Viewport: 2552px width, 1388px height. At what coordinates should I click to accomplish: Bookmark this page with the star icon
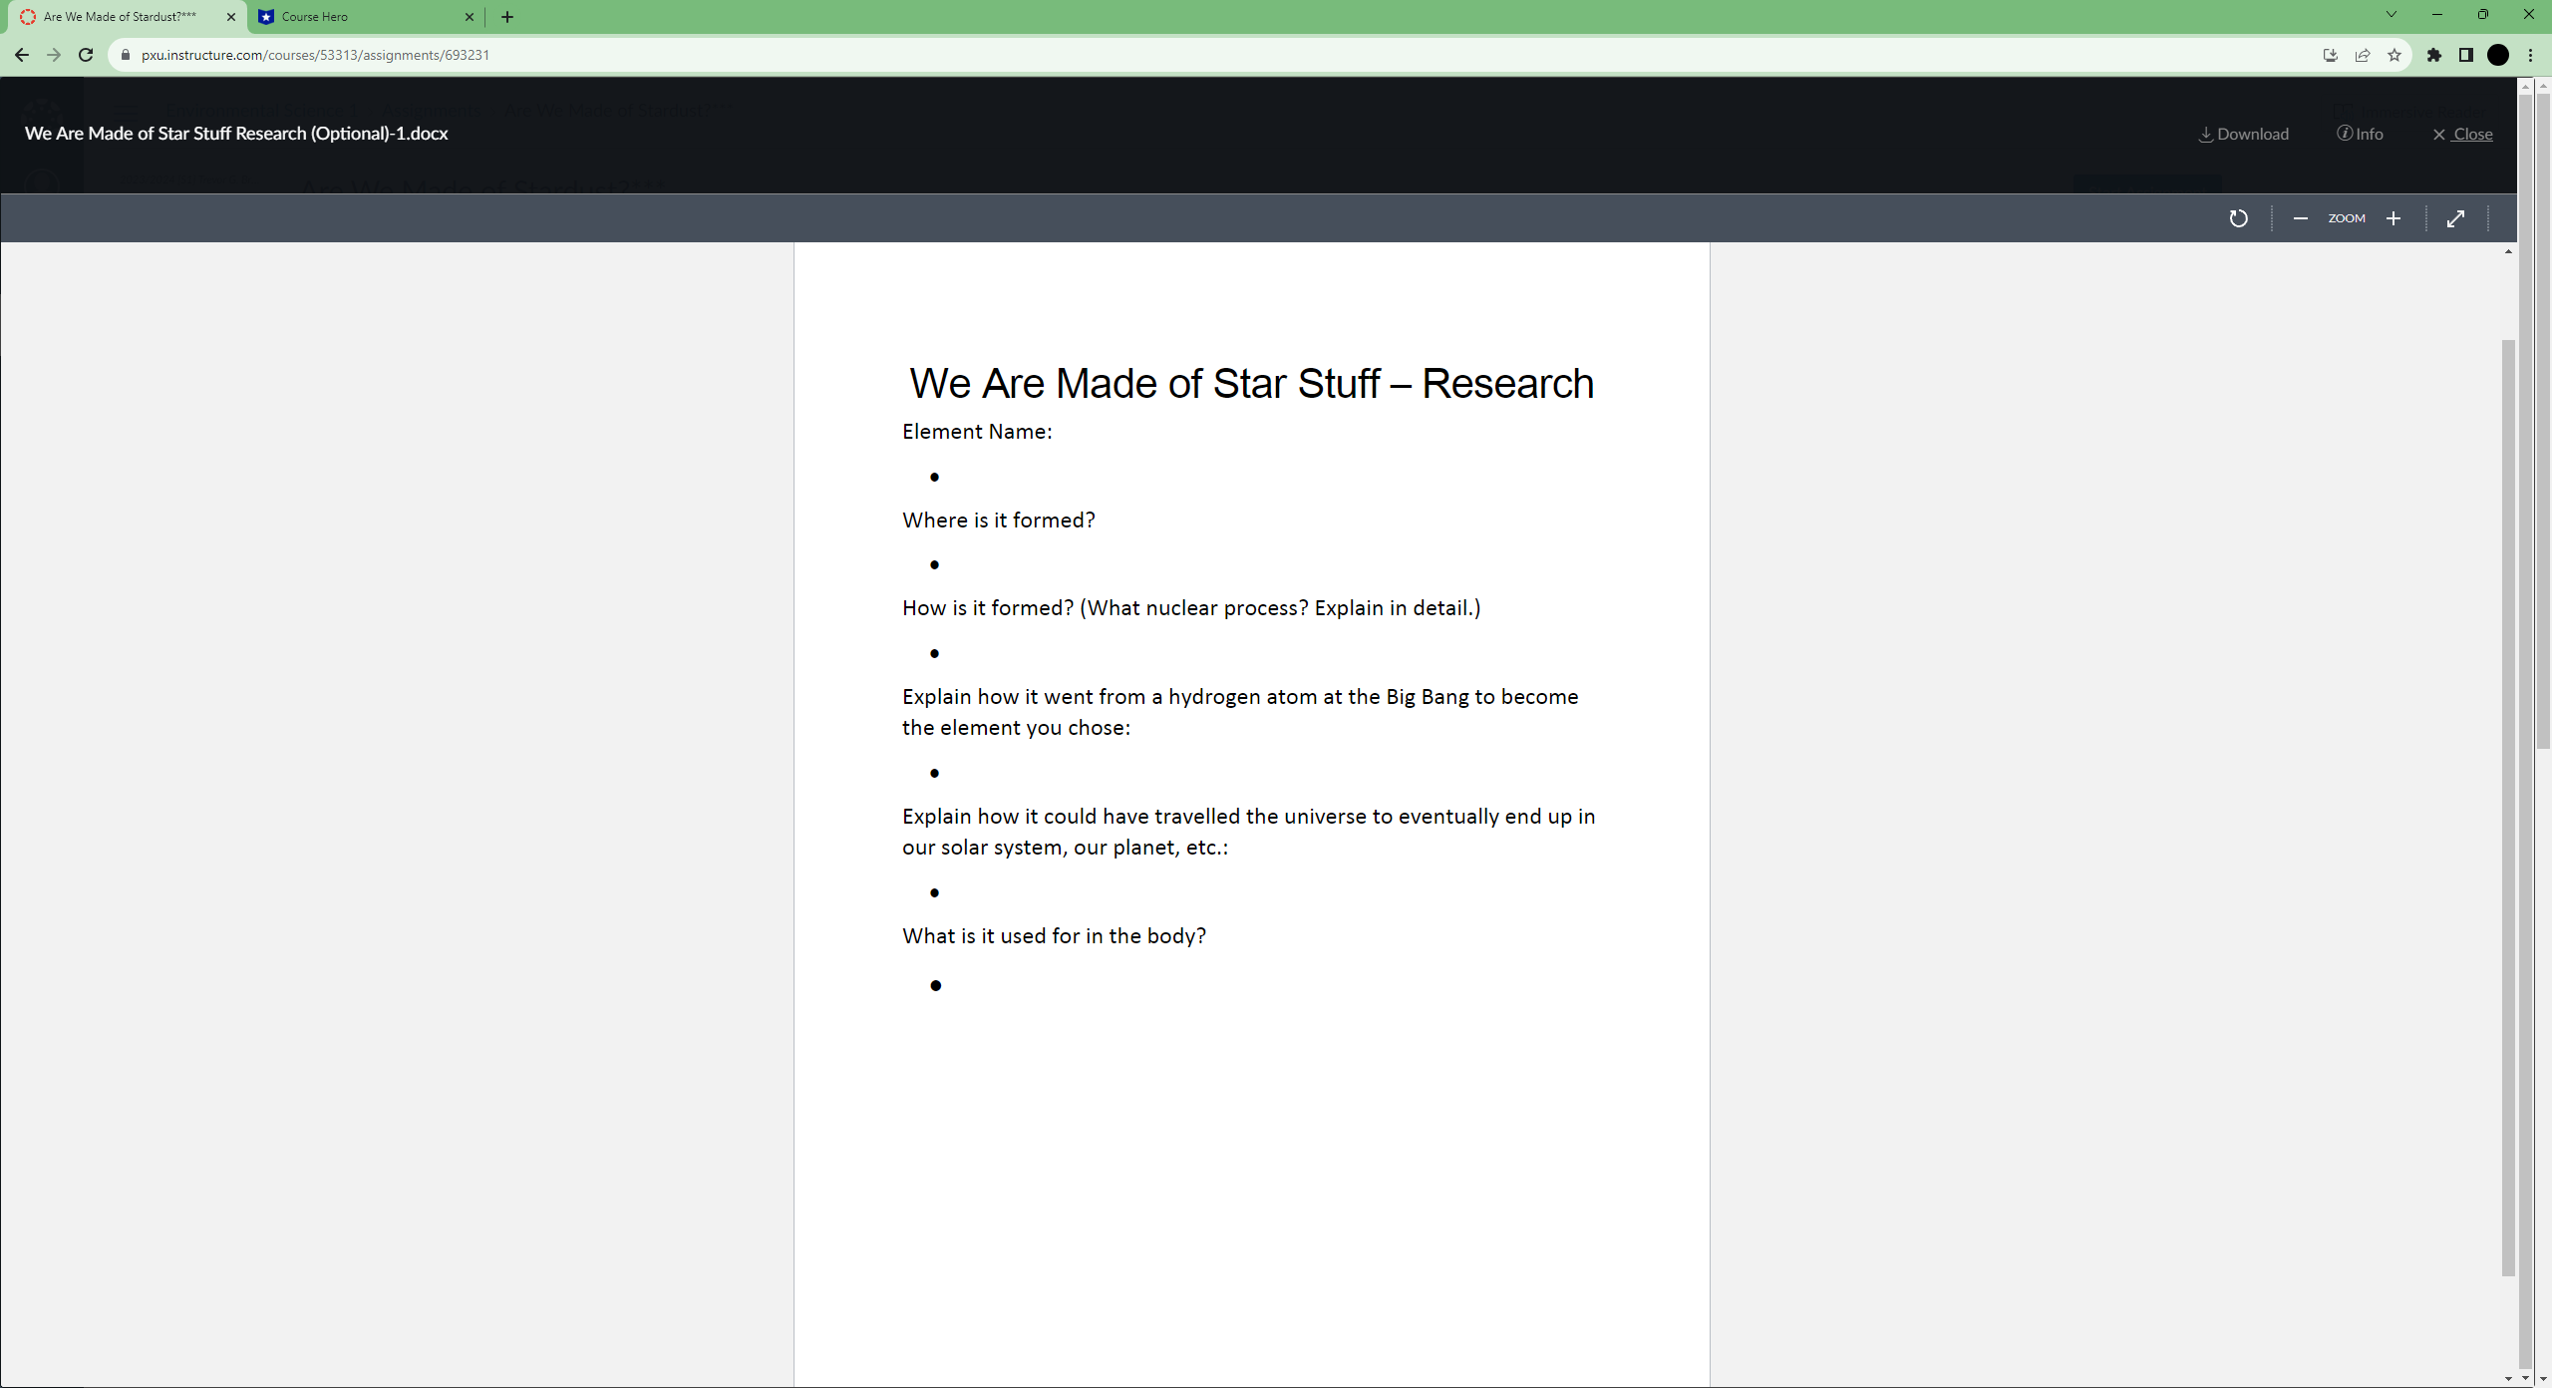2394,55
